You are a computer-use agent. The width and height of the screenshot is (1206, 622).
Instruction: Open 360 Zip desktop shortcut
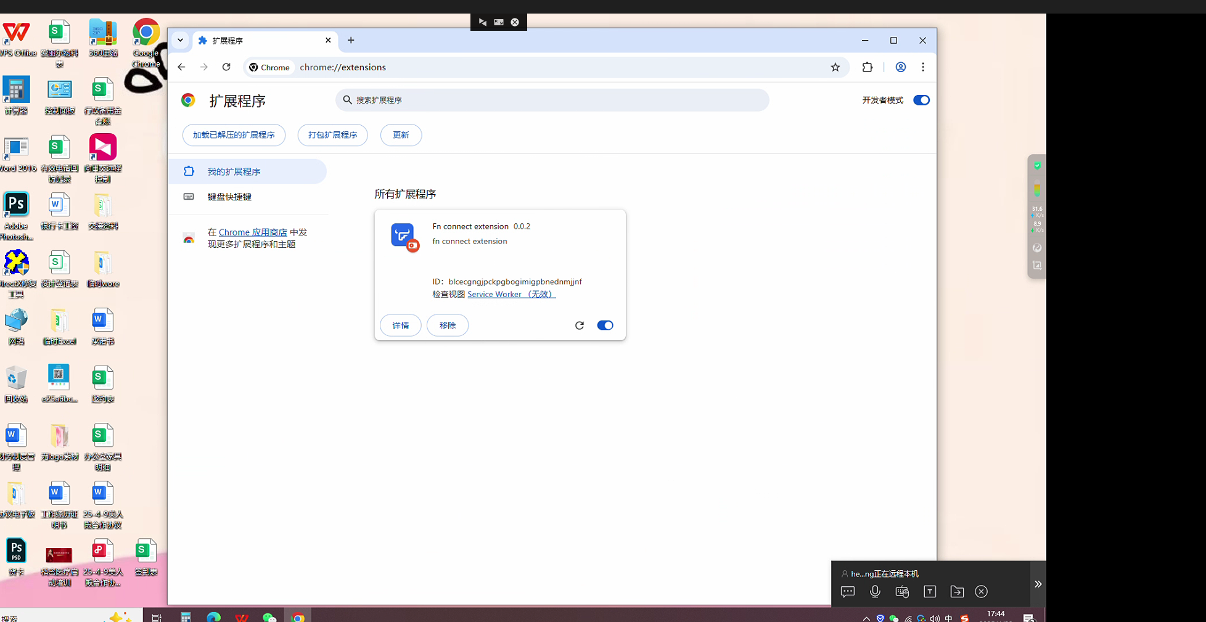102,38
